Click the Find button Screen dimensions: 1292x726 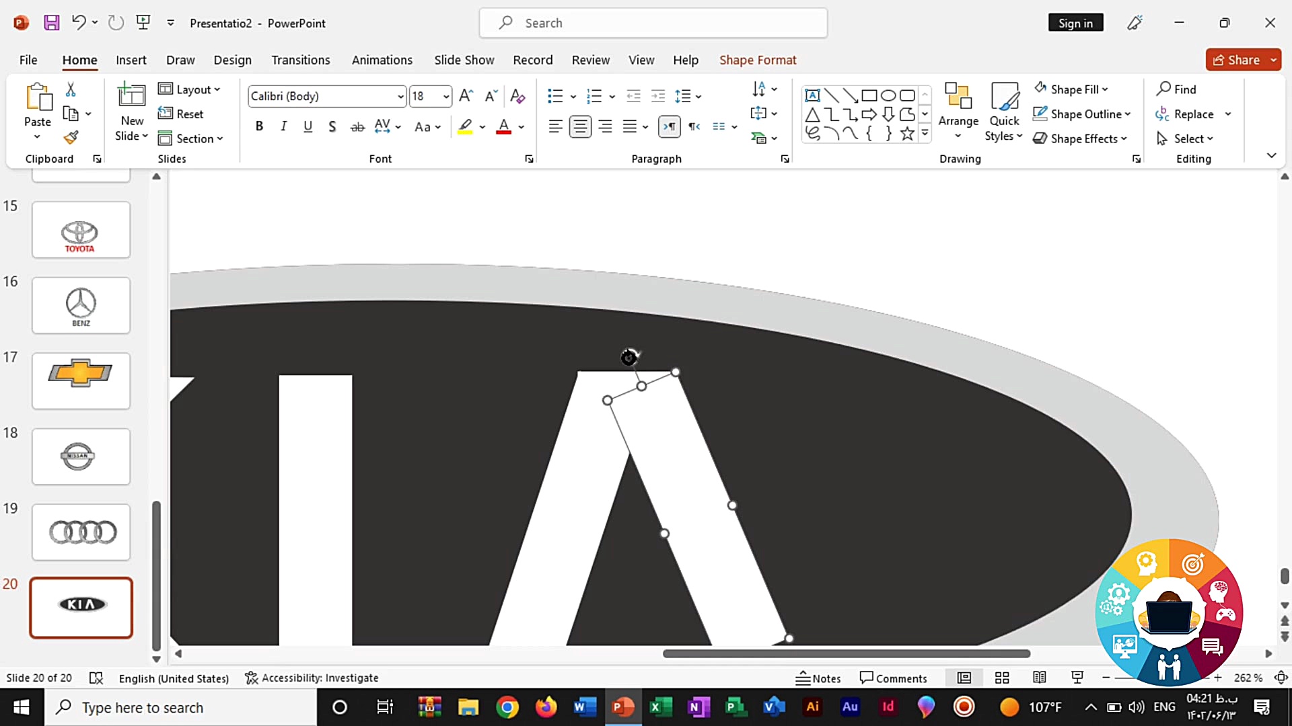(x=1176, y=89)
